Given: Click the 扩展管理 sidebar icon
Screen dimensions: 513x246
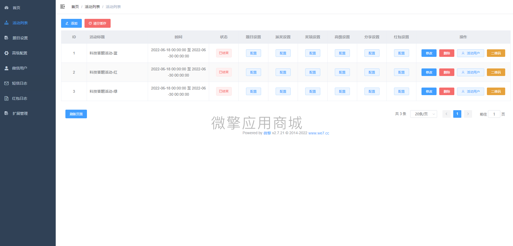Looking at the screenshot, I should [6, 113].
